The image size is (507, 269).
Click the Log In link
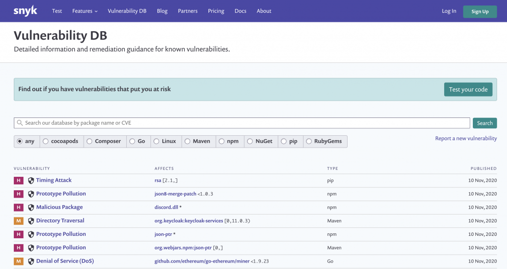pos(449,11)
